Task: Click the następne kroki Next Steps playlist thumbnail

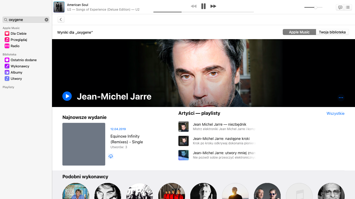Action: (183, 141)
